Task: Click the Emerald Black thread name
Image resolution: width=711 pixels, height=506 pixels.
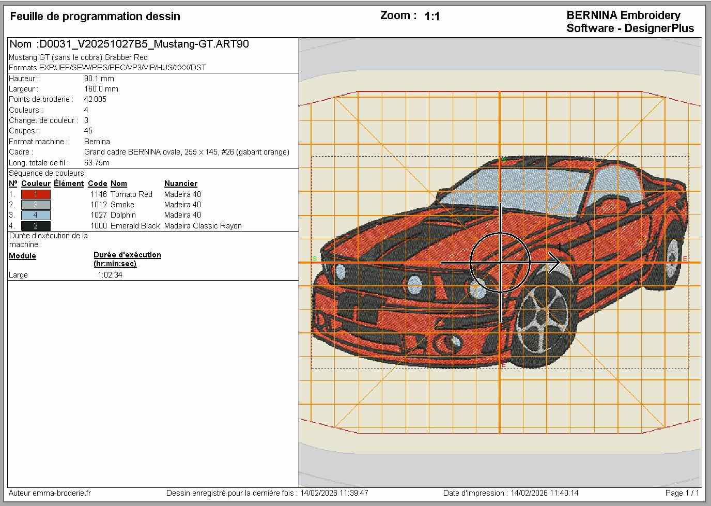Action: (x=135, y=226)
